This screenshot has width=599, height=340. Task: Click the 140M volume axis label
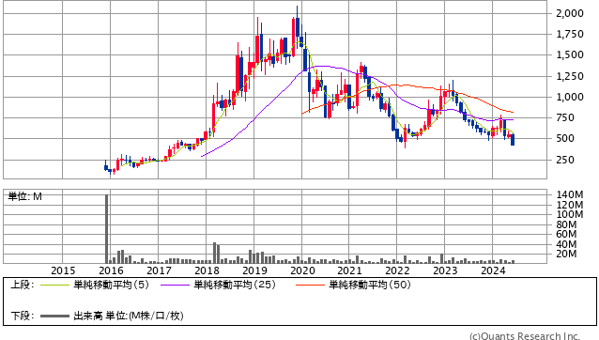tap(570, 194)
